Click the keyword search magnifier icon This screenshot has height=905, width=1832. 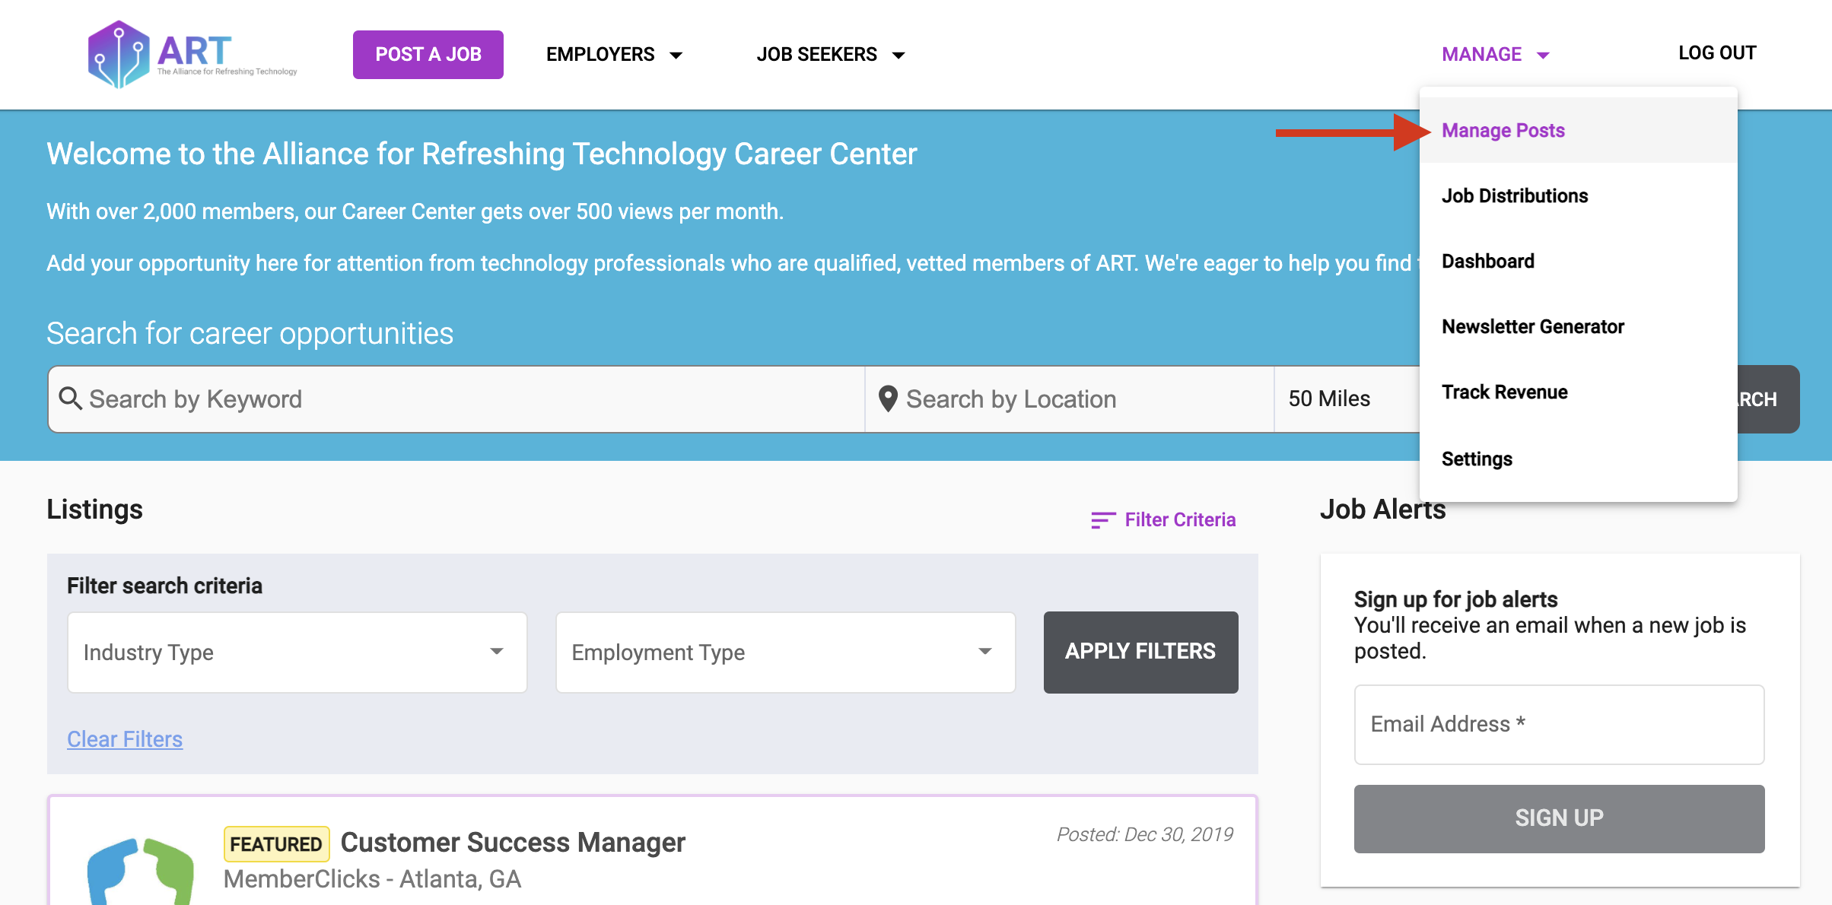click(71, 399)
